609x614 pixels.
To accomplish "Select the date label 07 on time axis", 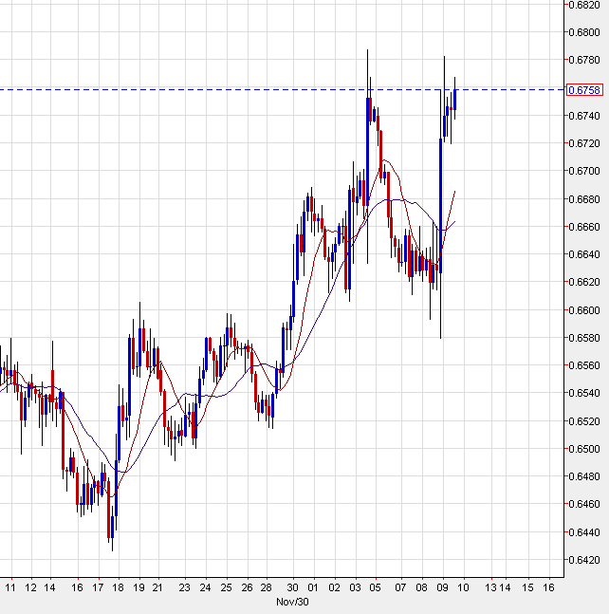I will (x=400, y=587).
